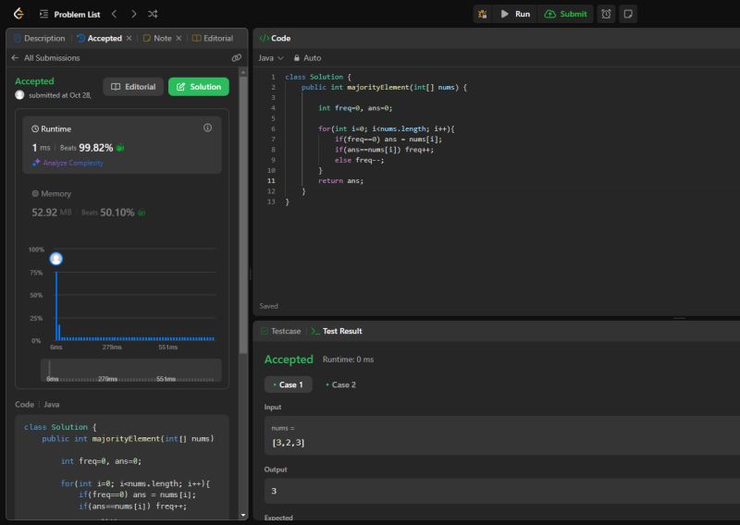
Task: Click the user avatar next to submitted date
Action: (19, 95)
